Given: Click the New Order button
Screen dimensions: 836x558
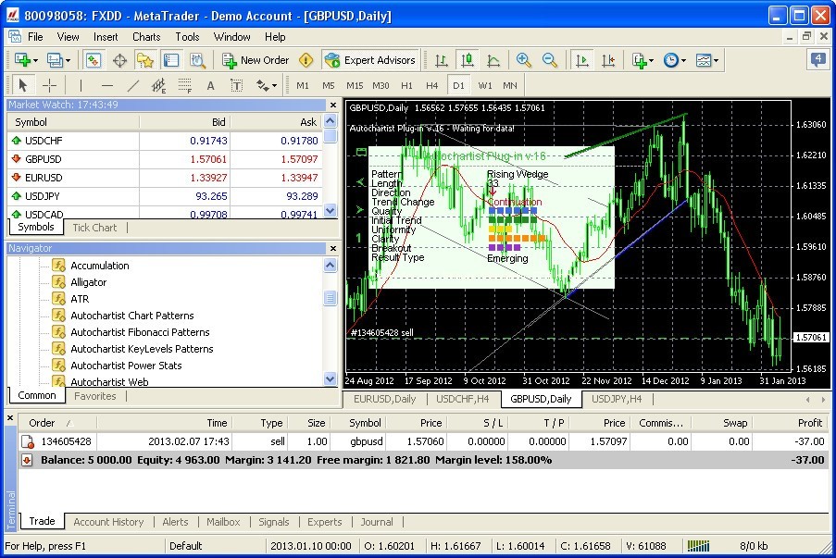Looking at the screenshot, I should [256, 60].
